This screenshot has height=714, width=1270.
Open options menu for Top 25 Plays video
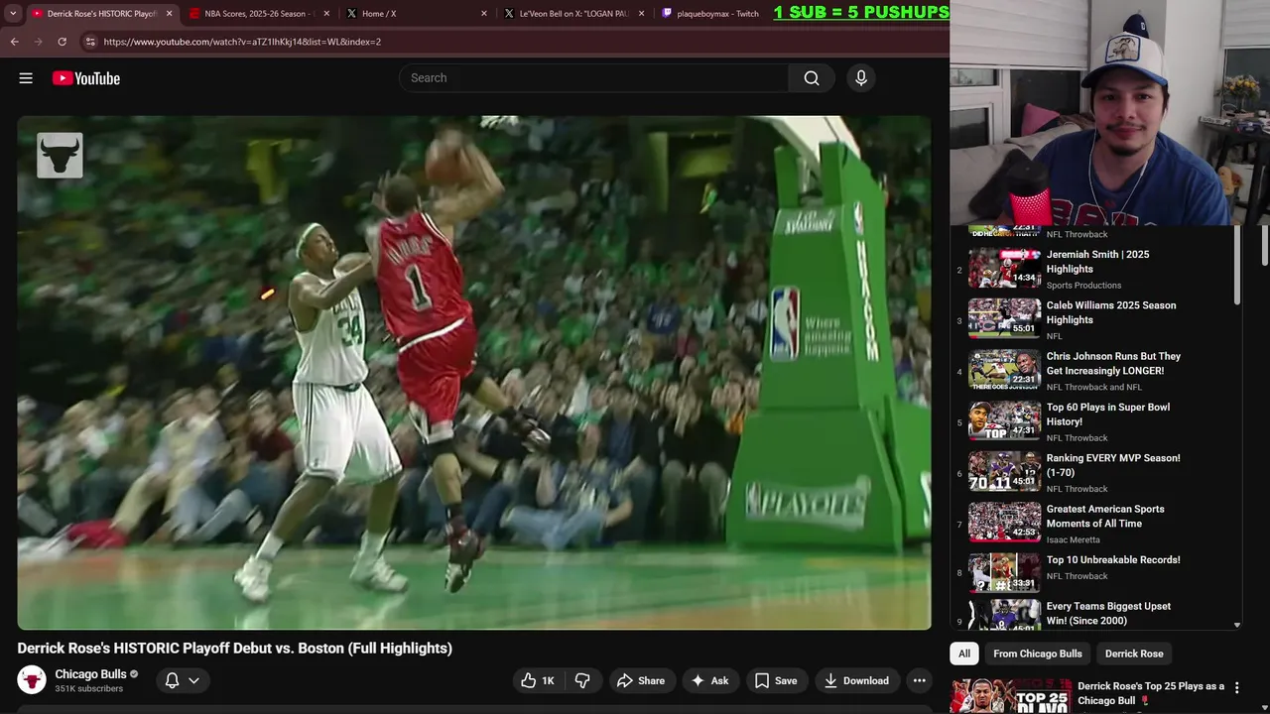(1237, 687)
